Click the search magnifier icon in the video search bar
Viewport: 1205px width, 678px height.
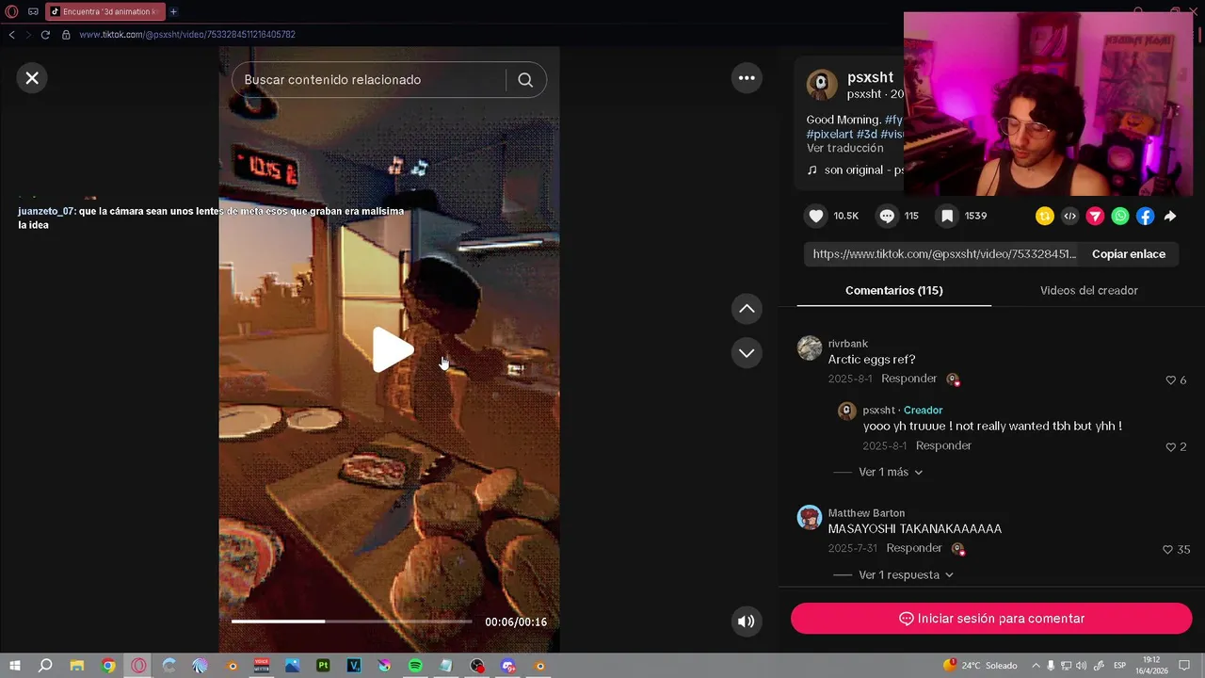click(525, 80)
